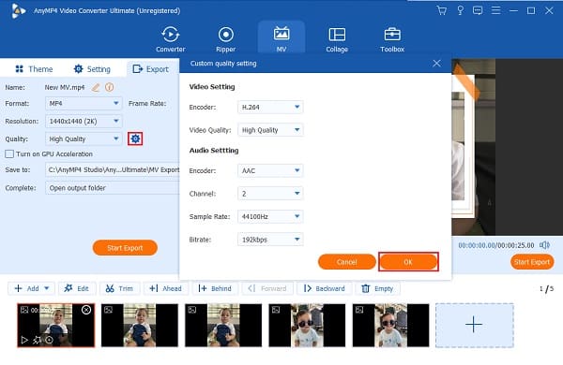Click the Complete Open output folder field

[x=113, y=188]
